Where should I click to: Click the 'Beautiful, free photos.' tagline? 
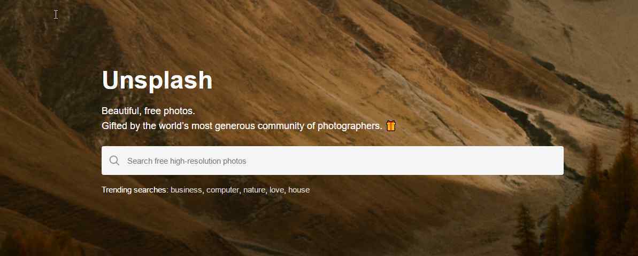(149, 111)
